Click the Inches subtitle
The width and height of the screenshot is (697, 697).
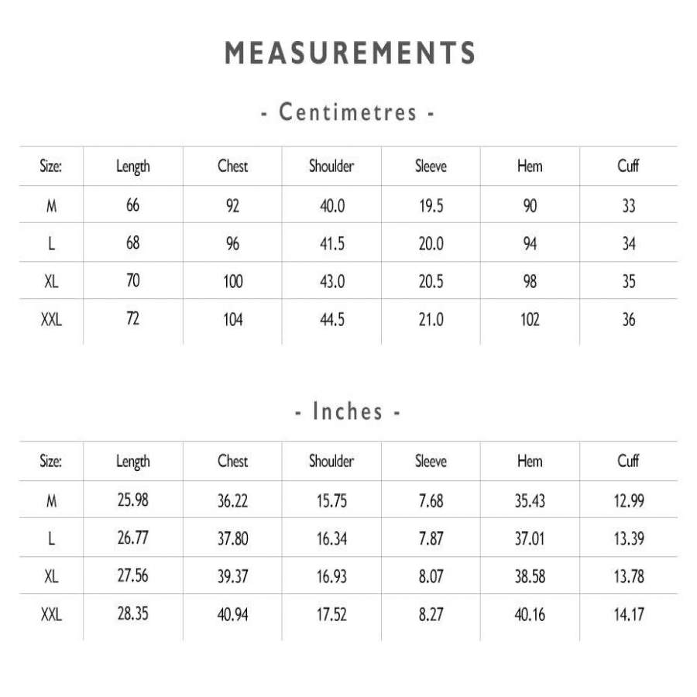tap(348, 411)
